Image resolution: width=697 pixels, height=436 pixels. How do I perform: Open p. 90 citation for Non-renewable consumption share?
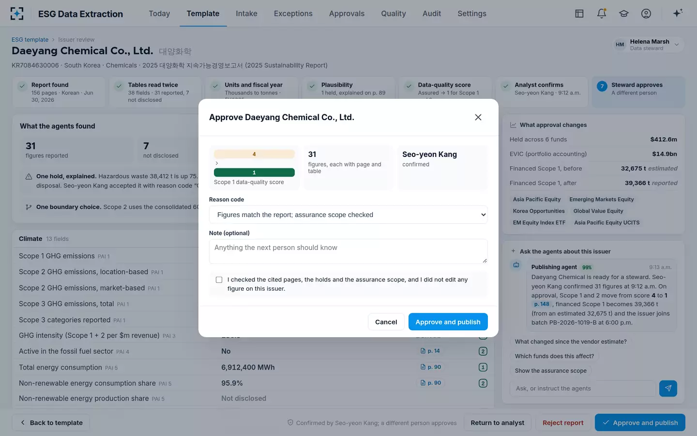click(x=431, y=383)
